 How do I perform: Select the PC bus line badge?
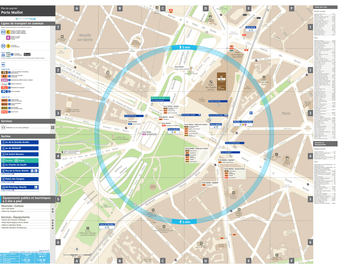(x=4, y=92)
